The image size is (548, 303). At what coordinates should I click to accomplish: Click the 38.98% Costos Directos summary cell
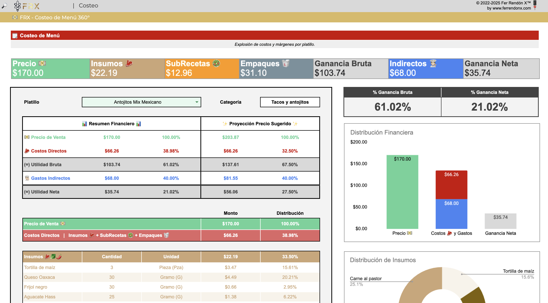(171, 151)
